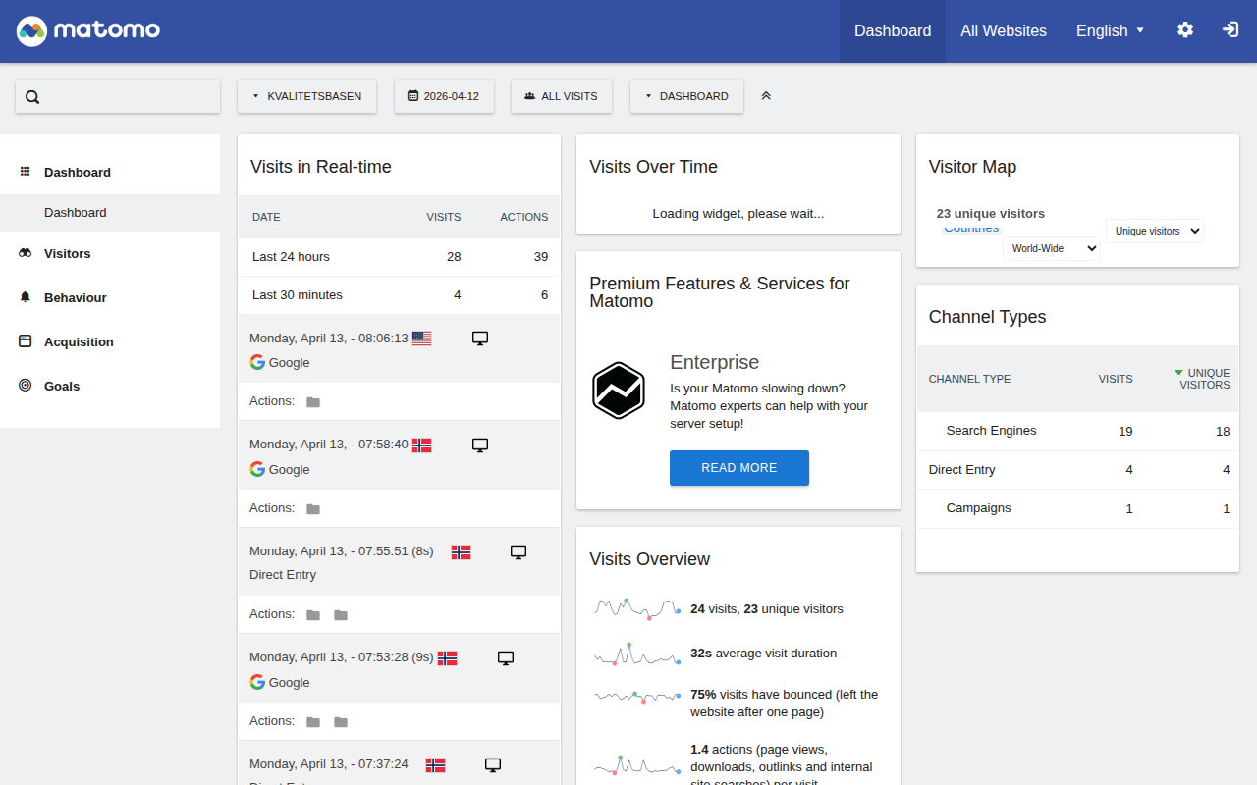The width and height of the screenshot is (1257, 785).
Task: Open the English language menu
Action: click(1110, 30)
